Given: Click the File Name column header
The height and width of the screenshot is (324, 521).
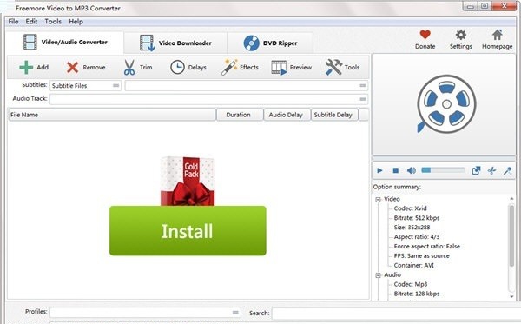Looking at the screenshot, I should (x=112, y=115).
